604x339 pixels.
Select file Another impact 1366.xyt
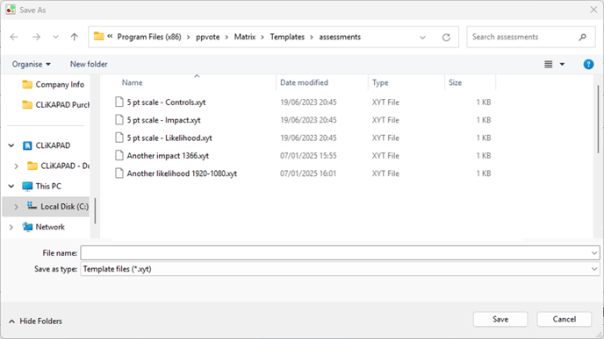tap(168, 156)
